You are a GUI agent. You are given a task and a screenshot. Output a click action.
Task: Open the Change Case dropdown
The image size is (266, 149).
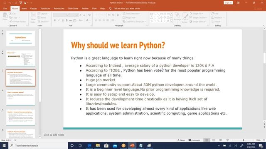click(81, 20)
